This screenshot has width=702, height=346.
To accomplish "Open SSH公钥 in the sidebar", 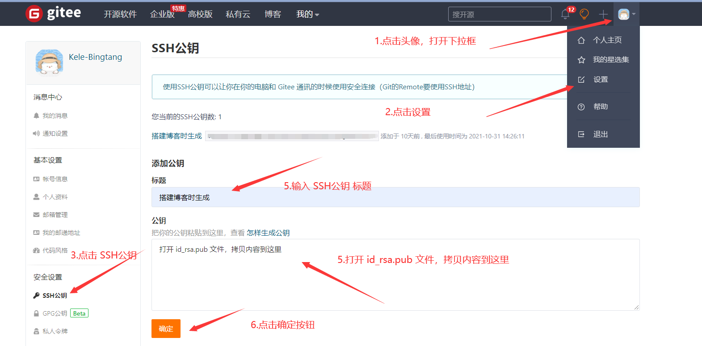I will 55,296.
